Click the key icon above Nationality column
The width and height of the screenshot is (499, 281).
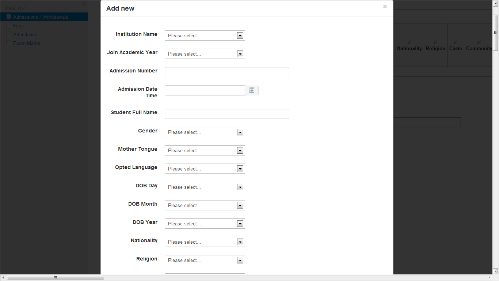click(409, 42)
